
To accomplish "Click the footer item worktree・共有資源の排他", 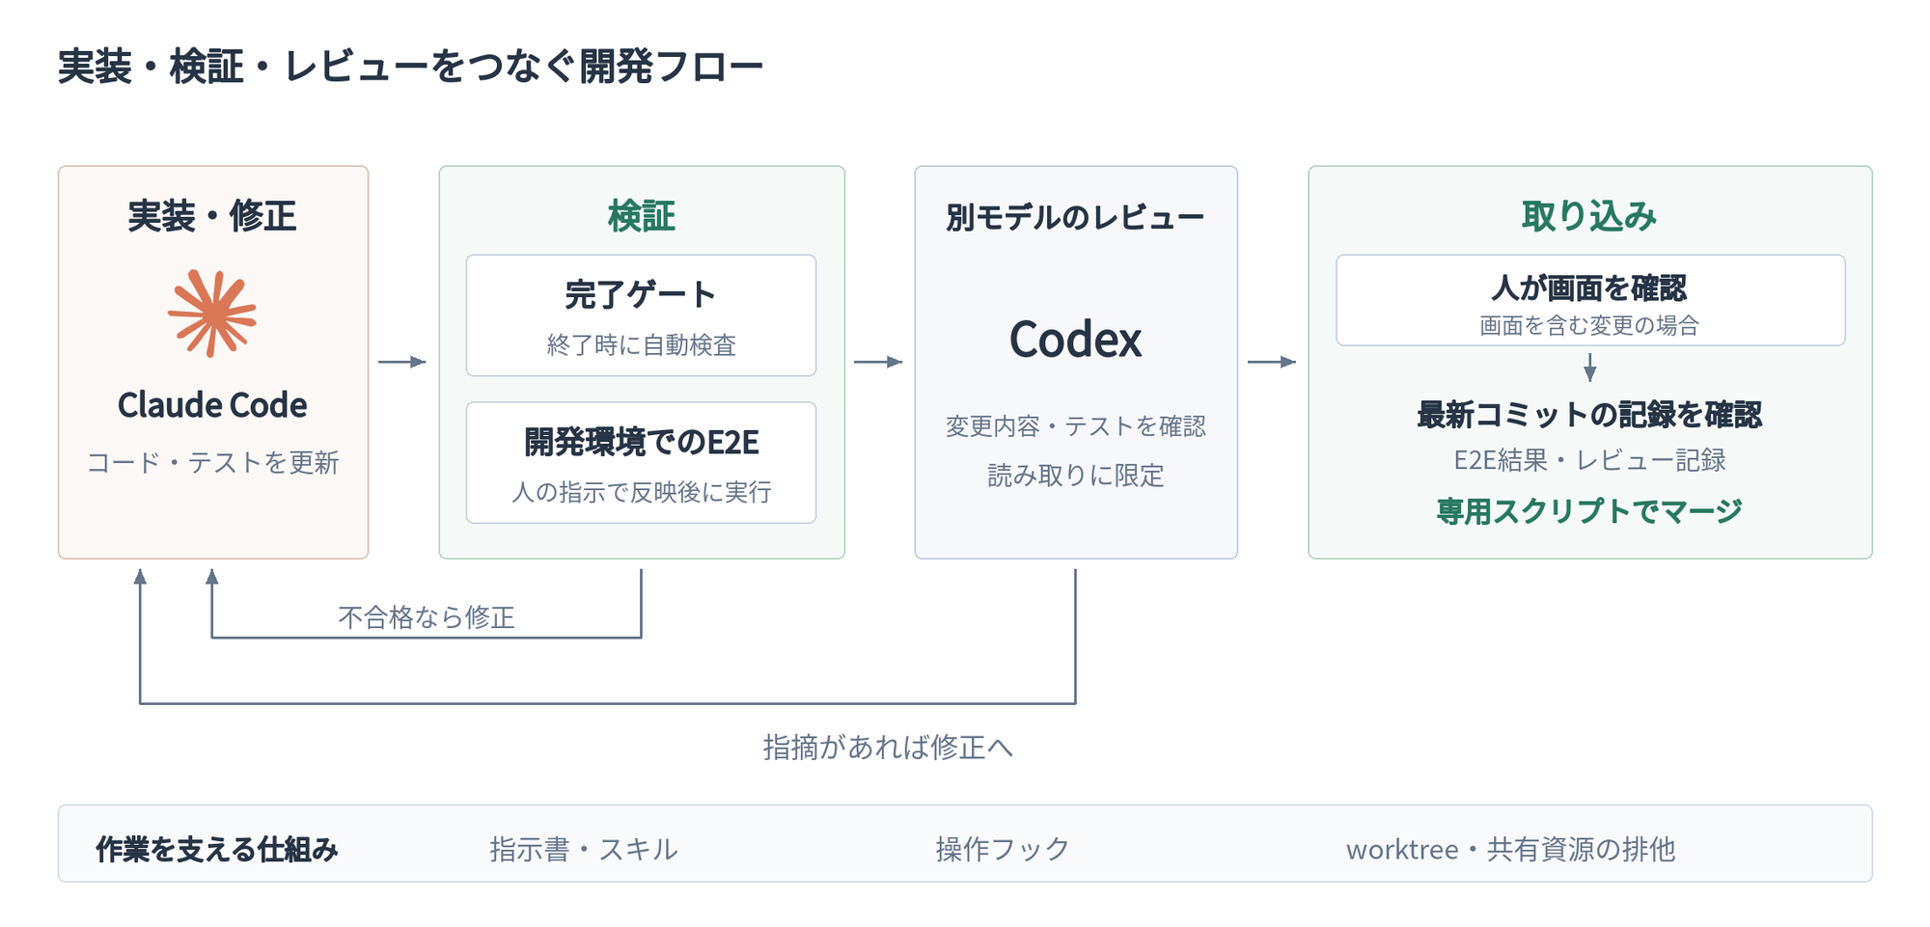I will pos(1510,850).
